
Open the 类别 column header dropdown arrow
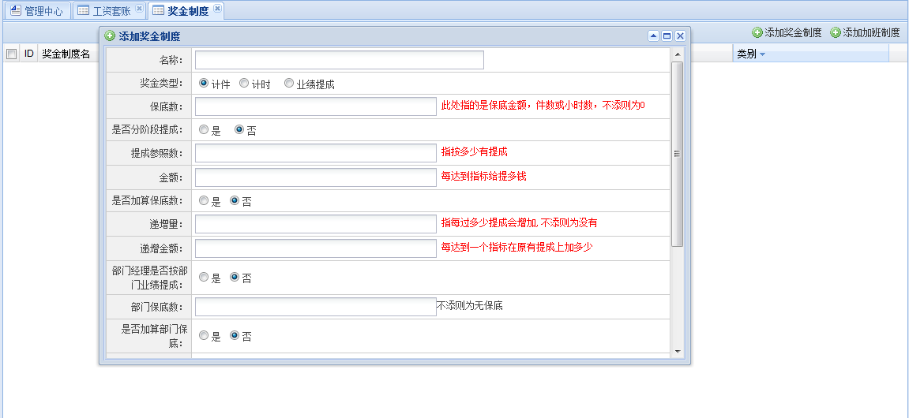762,54
